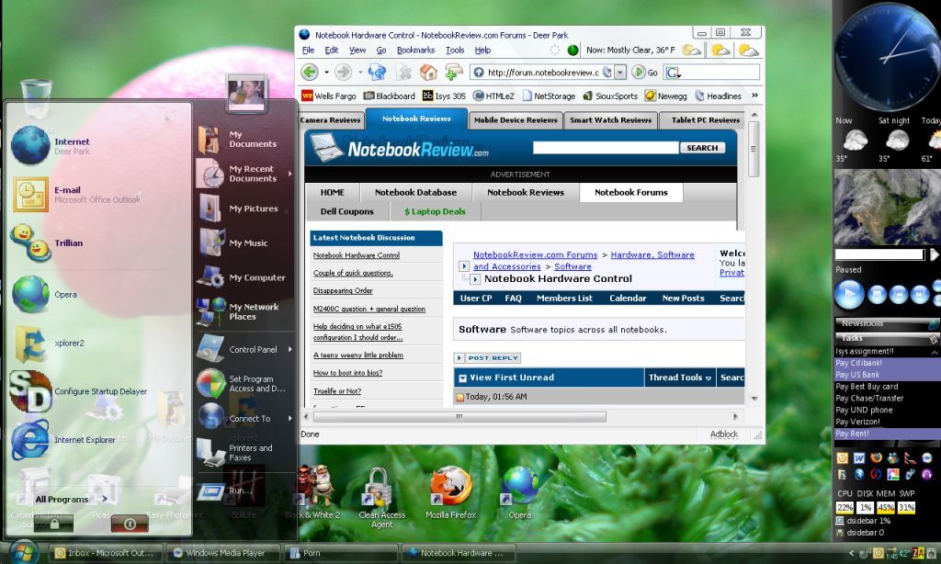This screenshot has width=941, height=564.
Task: Switch to the Camera Reviews tab
Action: (x=331, y=120)
